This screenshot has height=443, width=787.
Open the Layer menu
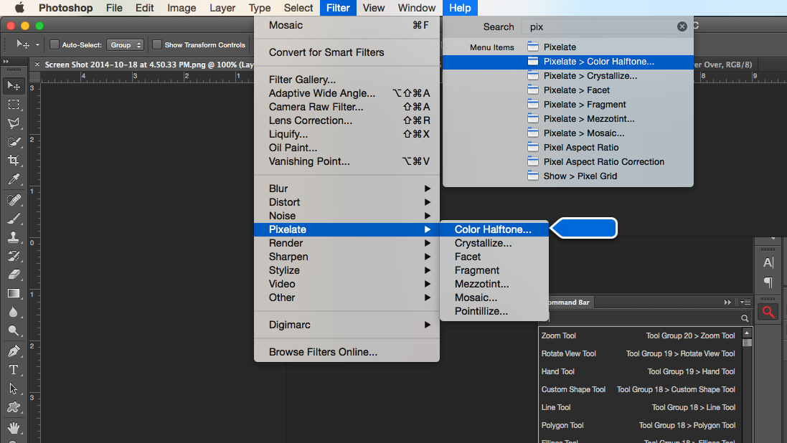click(222, 7)
